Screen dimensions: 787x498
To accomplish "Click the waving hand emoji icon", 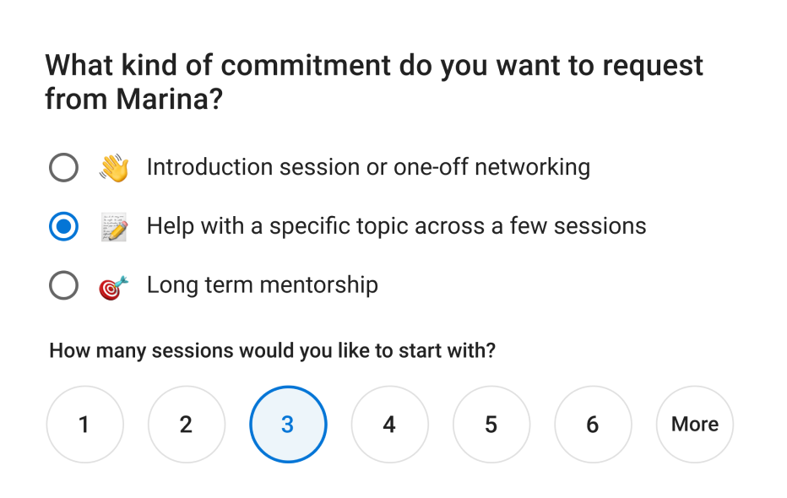I will 114,168.
